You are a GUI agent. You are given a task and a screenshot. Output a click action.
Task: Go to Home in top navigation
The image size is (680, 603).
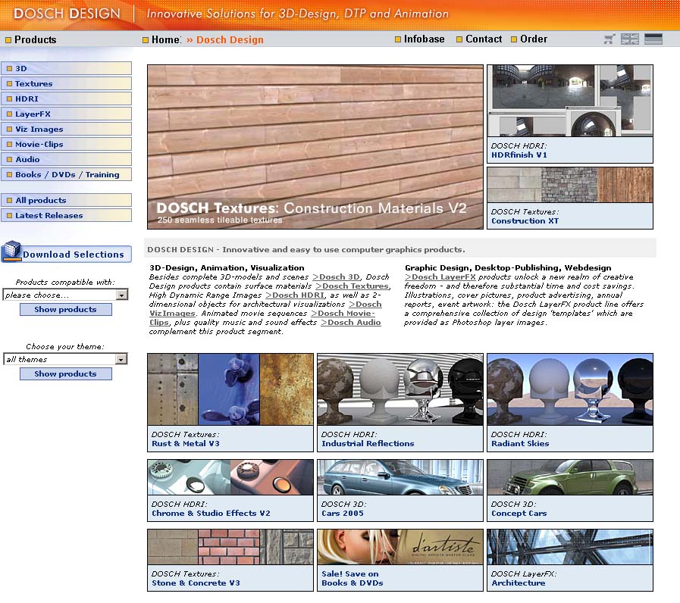(x=166, y=40)
